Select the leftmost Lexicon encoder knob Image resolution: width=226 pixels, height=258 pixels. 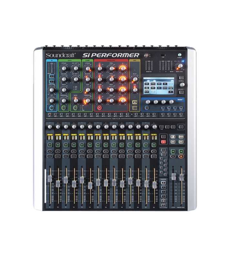[148, 102]
